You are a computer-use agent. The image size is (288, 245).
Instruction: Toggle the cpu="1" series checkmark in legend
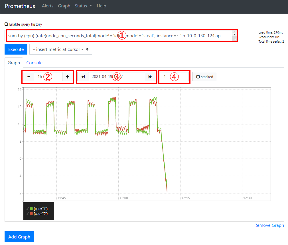click(28, 209)
